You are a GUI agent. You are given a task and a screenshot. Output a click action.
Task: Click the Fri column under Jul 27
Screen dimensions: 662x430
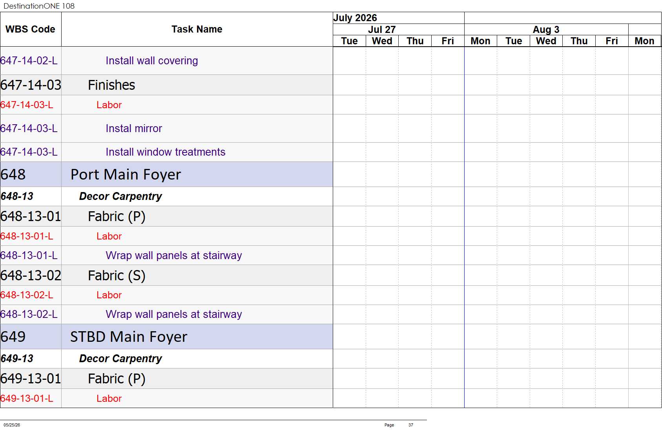click(448, 41)
